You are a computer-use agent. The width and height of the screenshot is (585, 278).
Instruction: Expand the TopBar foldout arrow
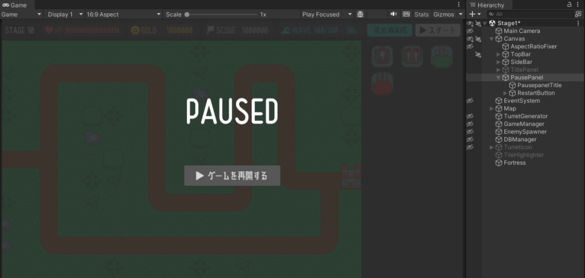(498, 54)
